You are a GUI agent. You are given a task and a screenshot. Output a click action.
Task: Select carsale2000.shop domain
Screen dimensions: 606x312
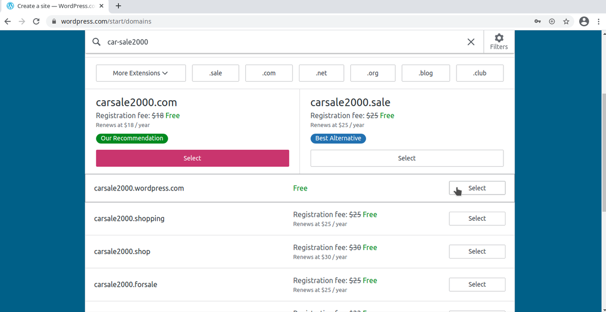[x=477, y=252]
